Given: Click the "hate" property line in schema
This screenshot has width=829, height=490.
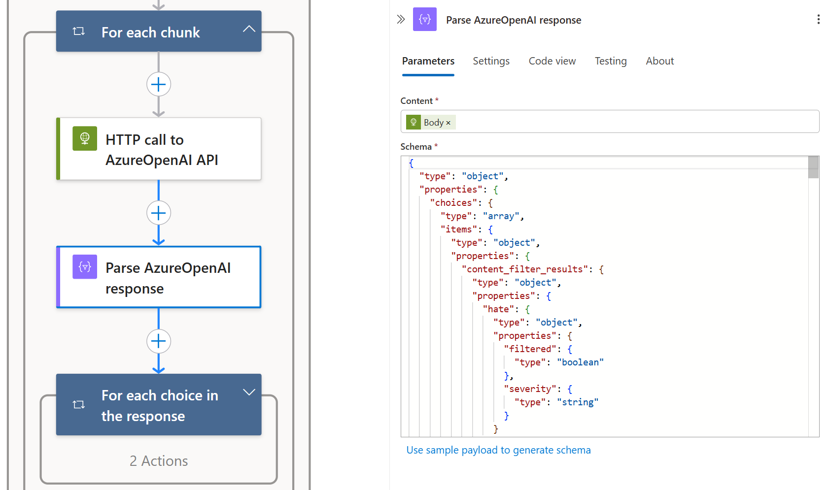Looking at the screenshot, I should coord(507,309).
